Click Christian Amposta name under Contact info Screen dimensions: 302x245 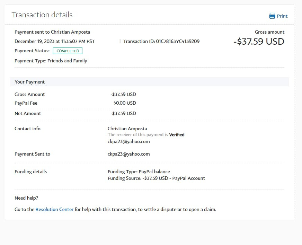pos(127,129)
